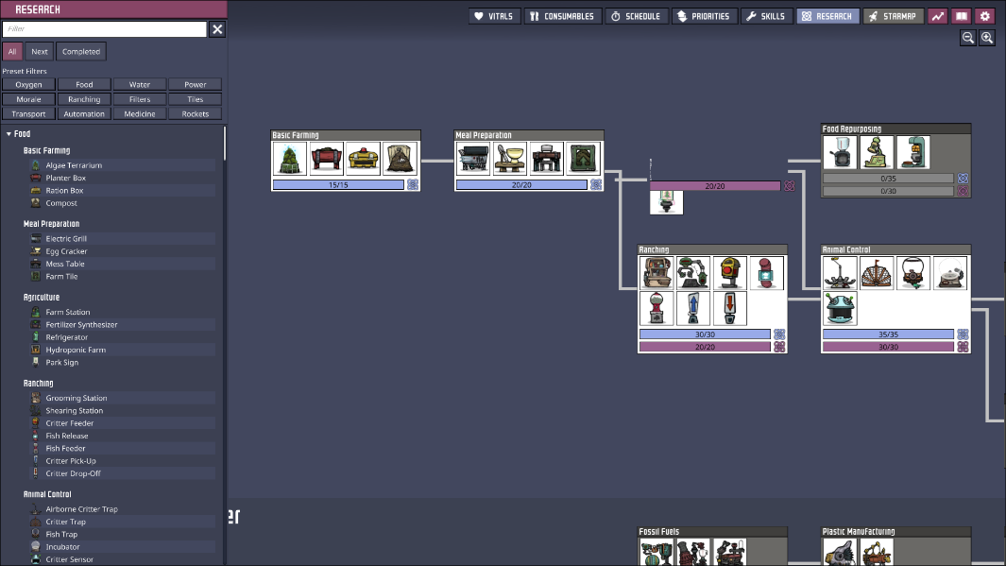The width and height of the screenshot is (1006, 566).
Task: Select the first building icon in Basic Farming
Action: pyautogui.click(x=289, y=159)
